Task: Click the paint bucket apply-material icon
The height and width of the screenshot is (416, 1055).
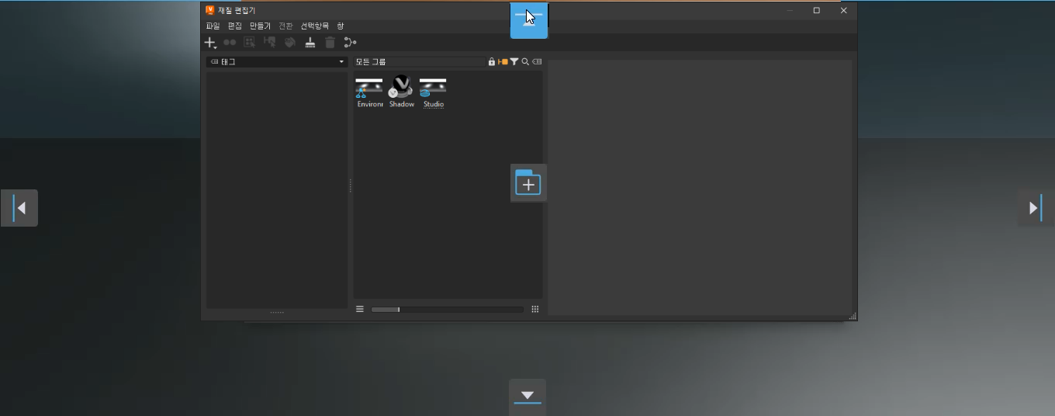Action: [x=290, y=43]
